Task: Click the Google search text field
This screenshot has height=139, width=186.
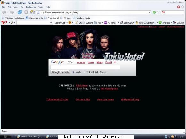Action: [85, 67]
